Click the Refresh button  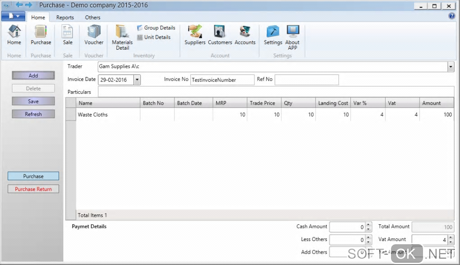[x=33, y=114]
